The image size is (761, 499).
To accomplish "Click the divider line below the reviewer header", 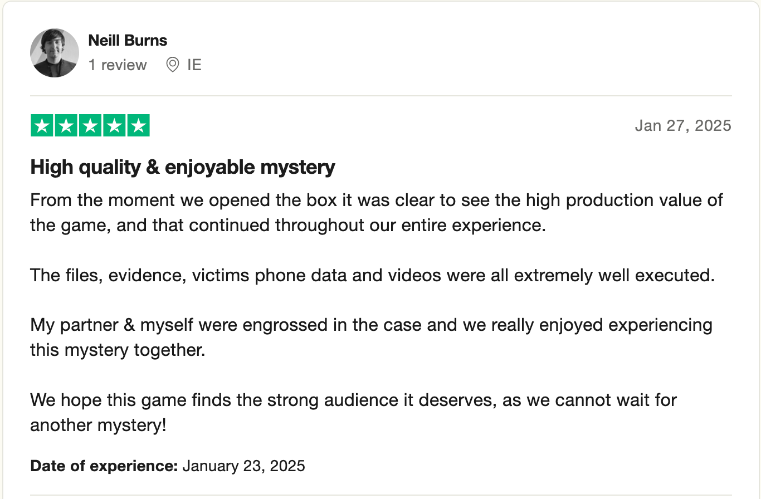I will 380,96.
